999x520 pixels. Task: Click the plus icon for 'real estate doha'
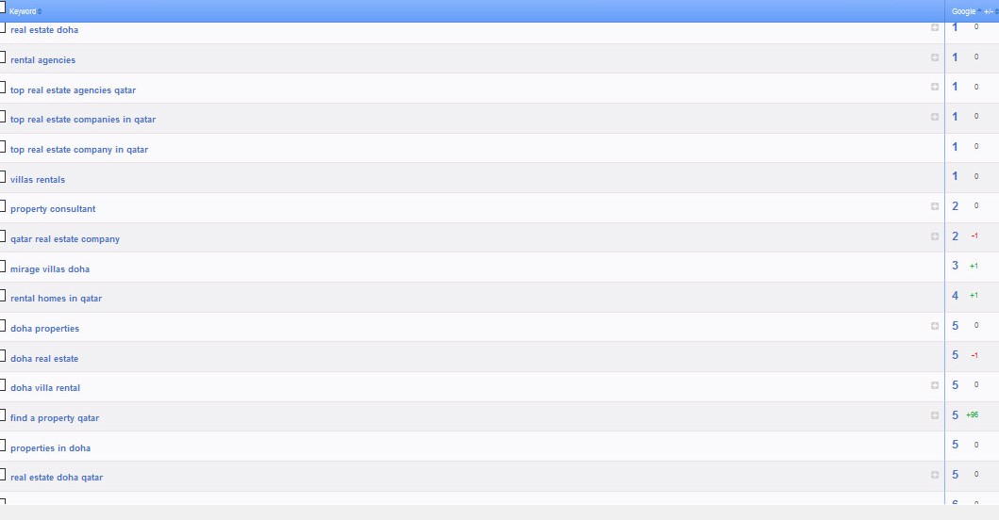[935, 28]
